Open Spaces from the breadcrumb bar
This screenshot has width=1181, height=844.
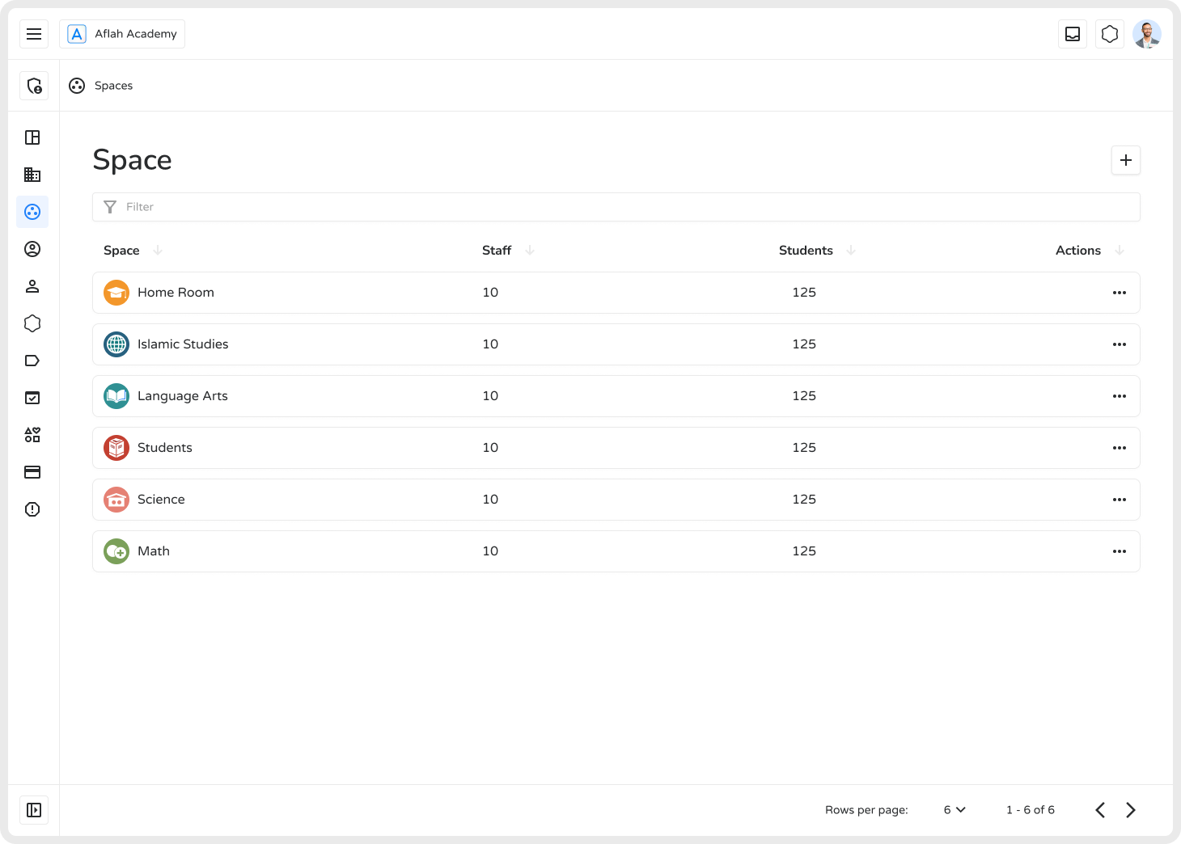click(x=113, y=85)
